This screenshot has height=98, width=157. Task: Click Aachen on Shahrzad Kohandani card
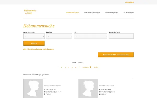[49, 94]
